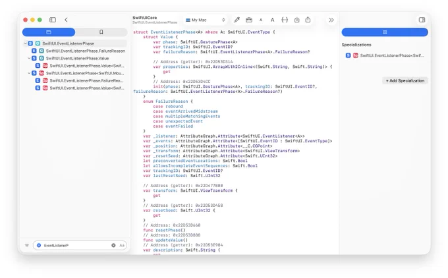Click the SwiftUICore title text
This screenshot has height=278, width=448.
[x=144, y=17]
